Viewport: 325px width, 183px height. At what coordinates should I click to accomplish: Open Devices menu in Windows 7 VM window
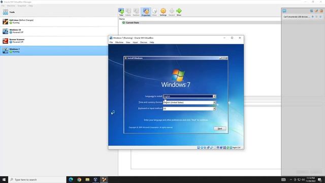144,42
